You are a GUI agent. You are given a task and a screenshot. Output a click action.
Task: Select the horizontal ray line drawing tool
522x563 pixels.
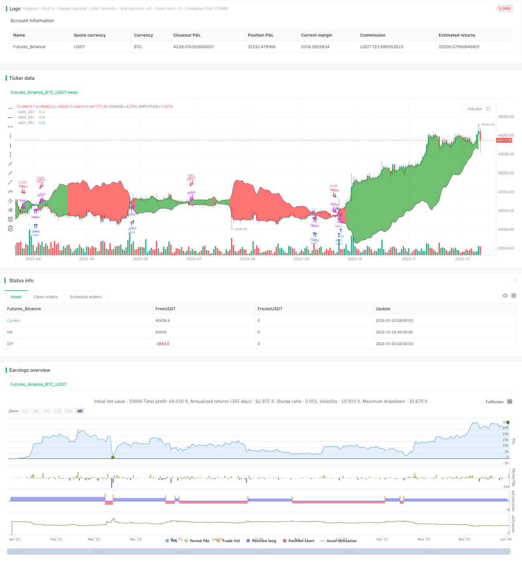[10, 118]
